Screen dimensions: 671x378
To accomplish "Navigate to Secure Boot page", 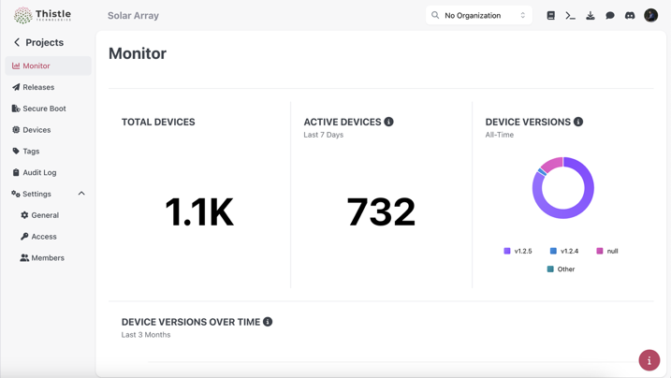I will [x=44, y=109].
